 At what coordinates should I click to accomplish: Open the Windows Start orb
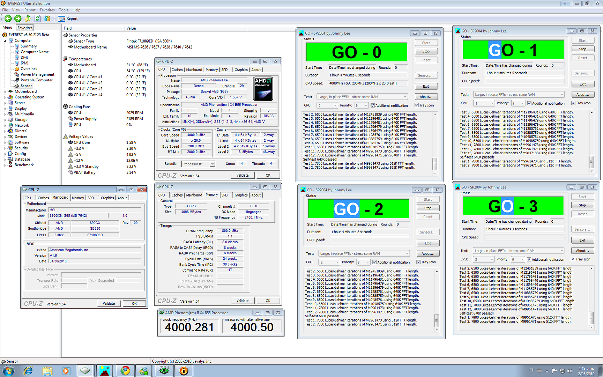point(8,370)
